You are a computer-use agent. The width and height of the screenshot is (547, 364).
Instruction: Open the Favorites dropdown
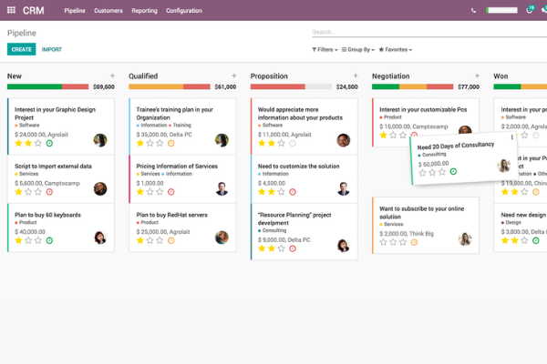coord(396,49)
